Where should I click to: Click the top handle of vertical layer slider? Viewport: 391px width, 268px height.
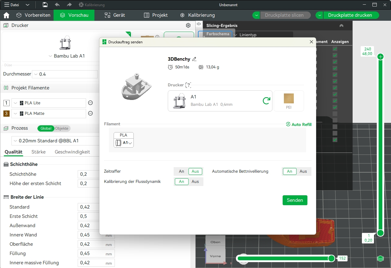click(x=381, y=57)
